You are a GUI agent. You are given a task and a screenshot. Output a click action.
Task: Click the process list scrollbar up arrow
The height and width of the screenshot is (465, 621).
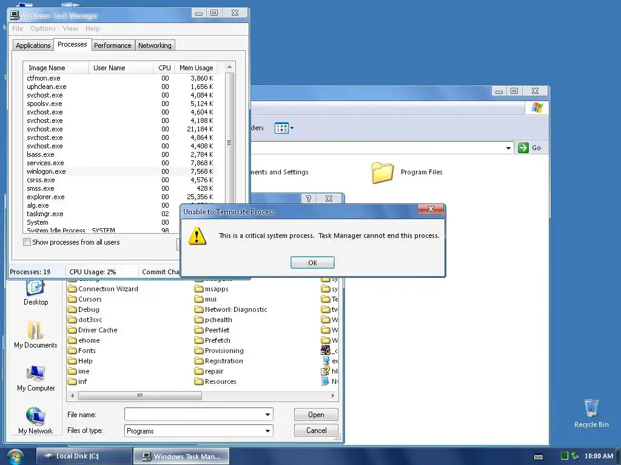pyautogui.click(x=229, y=67)
